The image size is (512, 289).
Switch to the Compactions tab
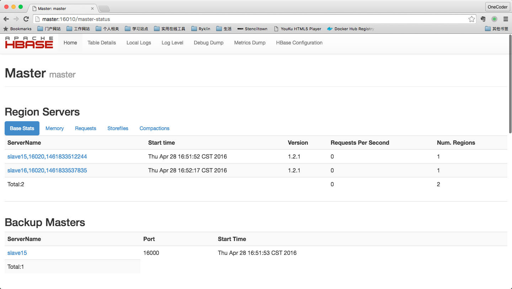point(154,128)
